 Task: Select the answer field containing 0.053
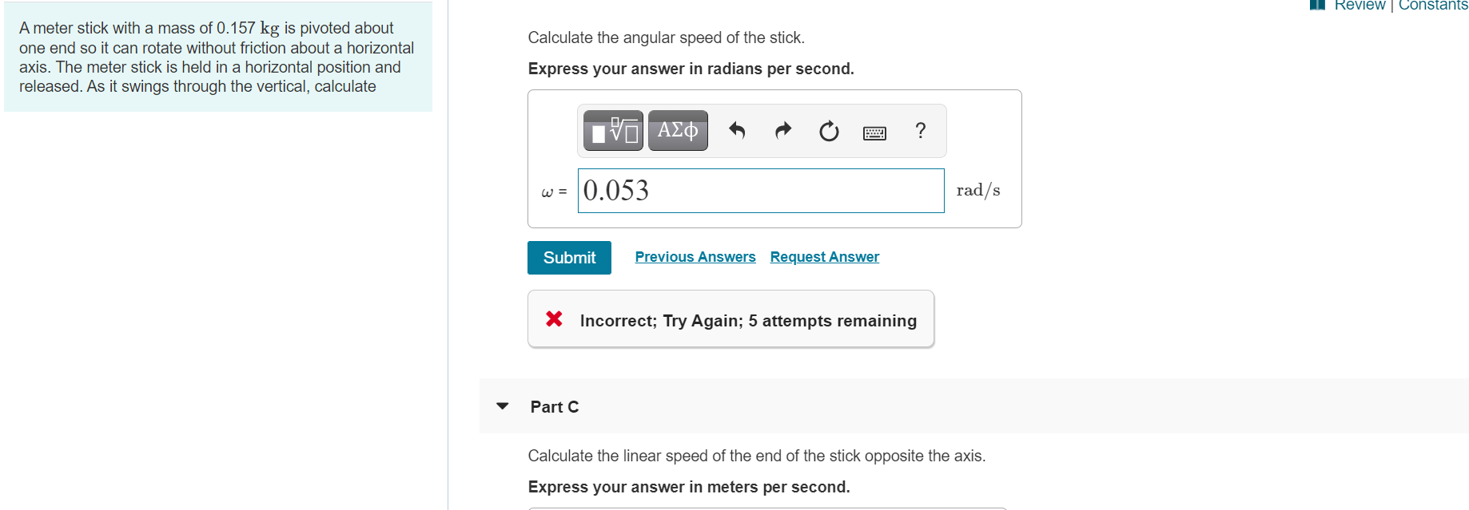tap(760, 191)
